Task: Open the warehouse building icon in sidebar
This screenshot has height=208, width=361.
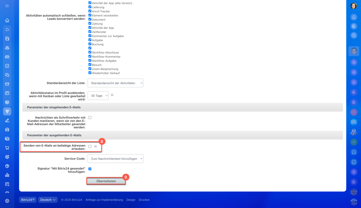Action: click(7, 129)
